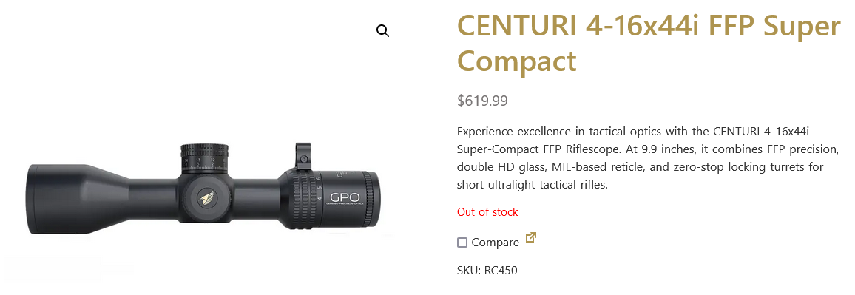Image resolution: width=855 pixels, height=295 pixels.
Task: Click the magnification throw lever
Action: pos(303,157)
